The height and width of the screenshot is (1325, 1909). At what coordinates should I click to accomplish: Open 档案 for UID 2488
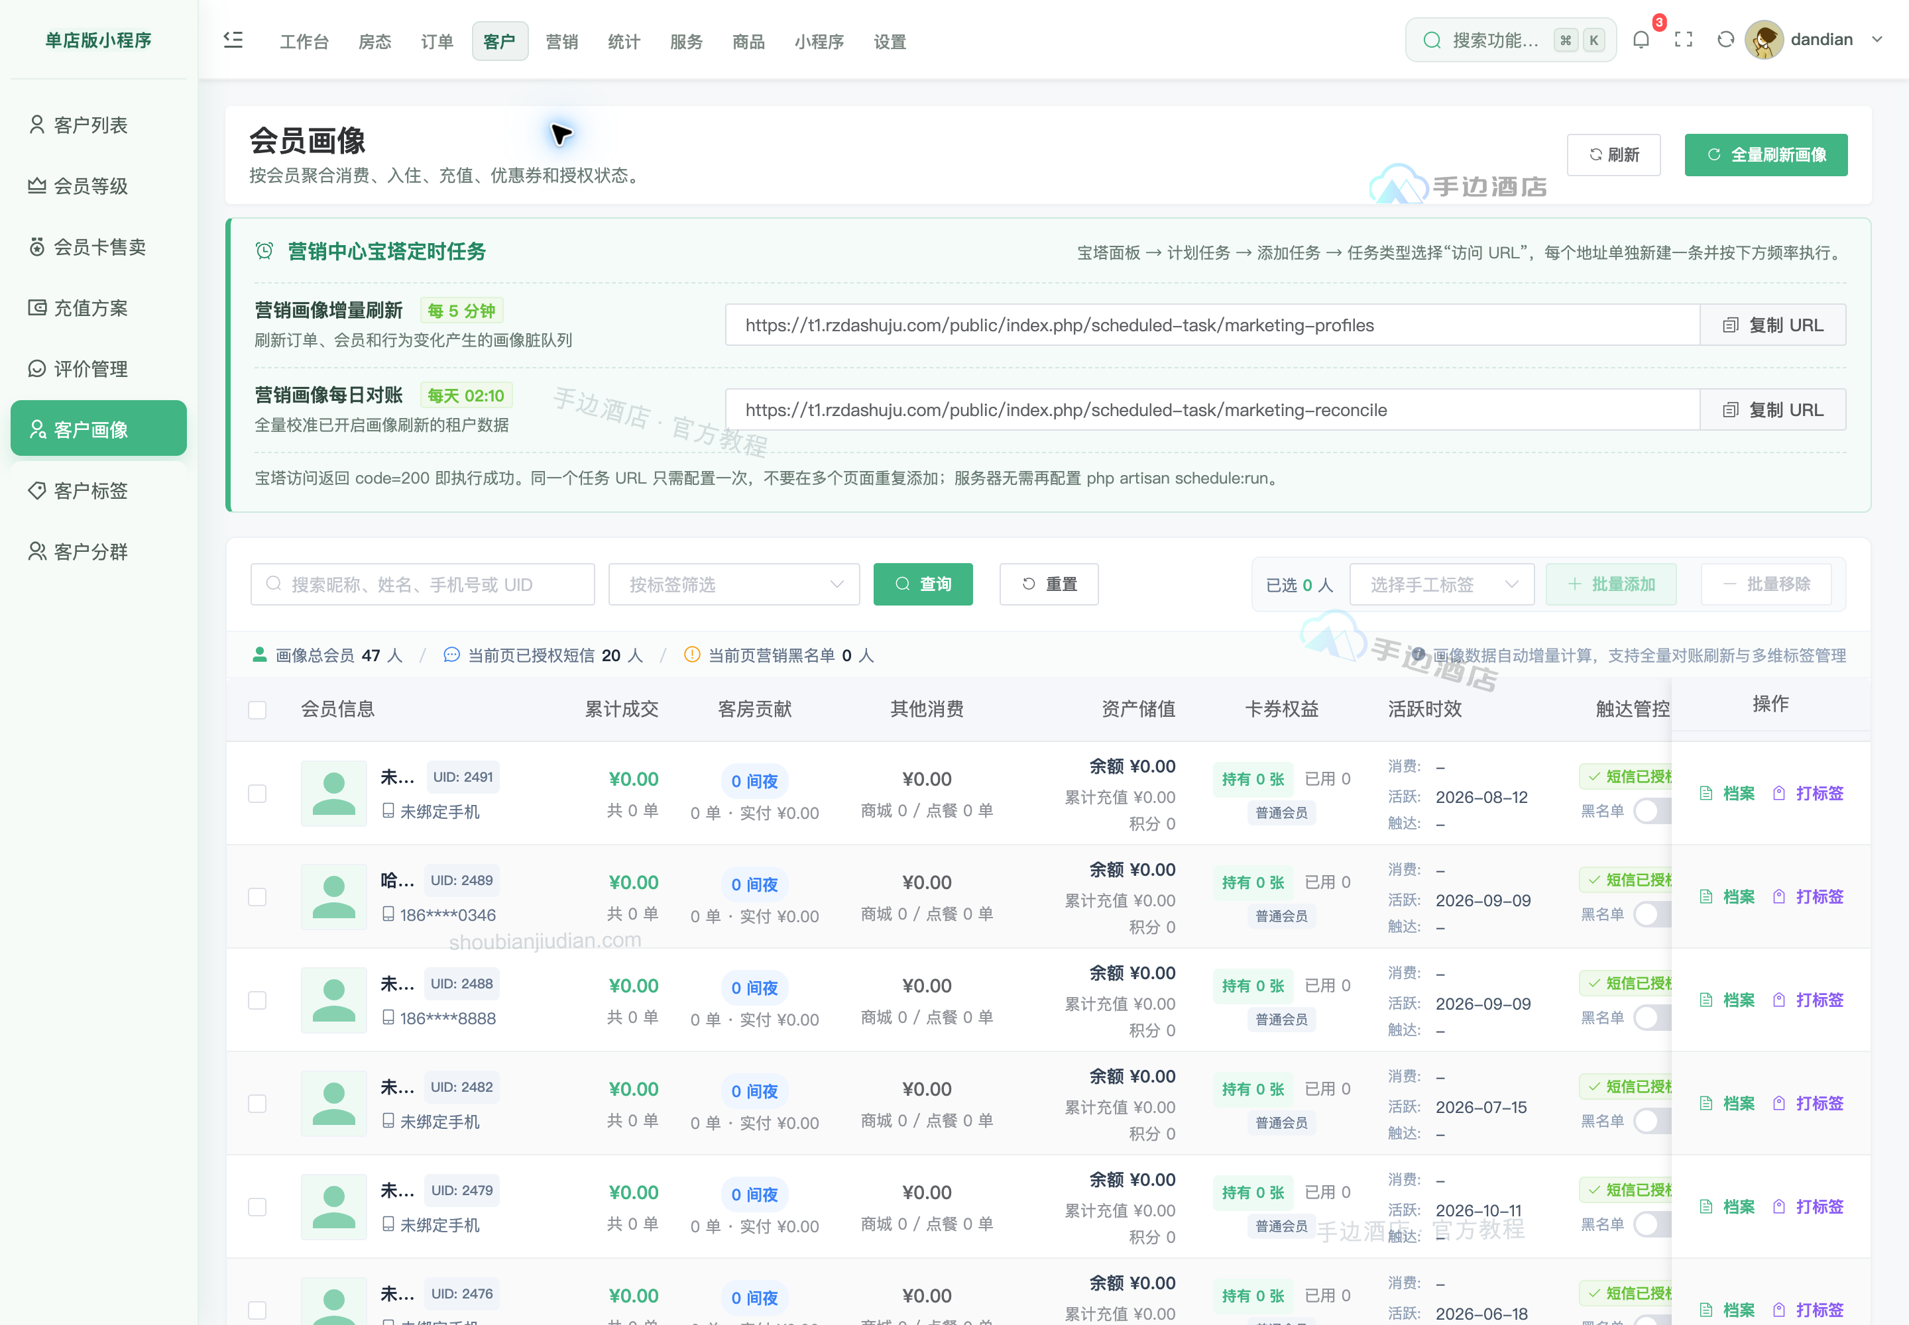[1727, 1000]
